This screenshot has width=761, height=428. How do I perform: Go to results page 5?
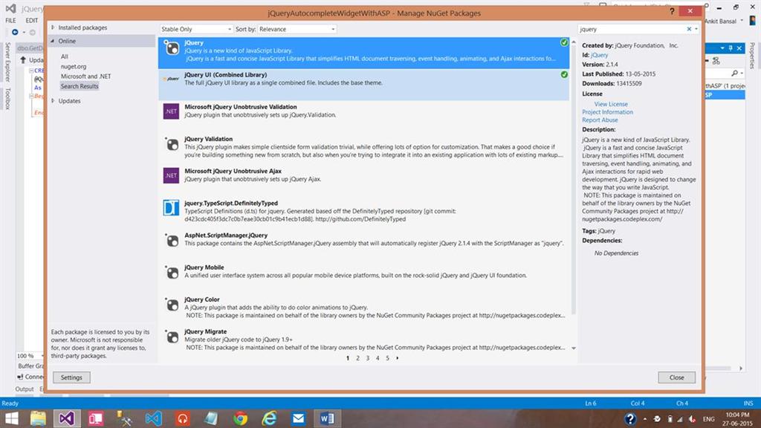point(387,358)
